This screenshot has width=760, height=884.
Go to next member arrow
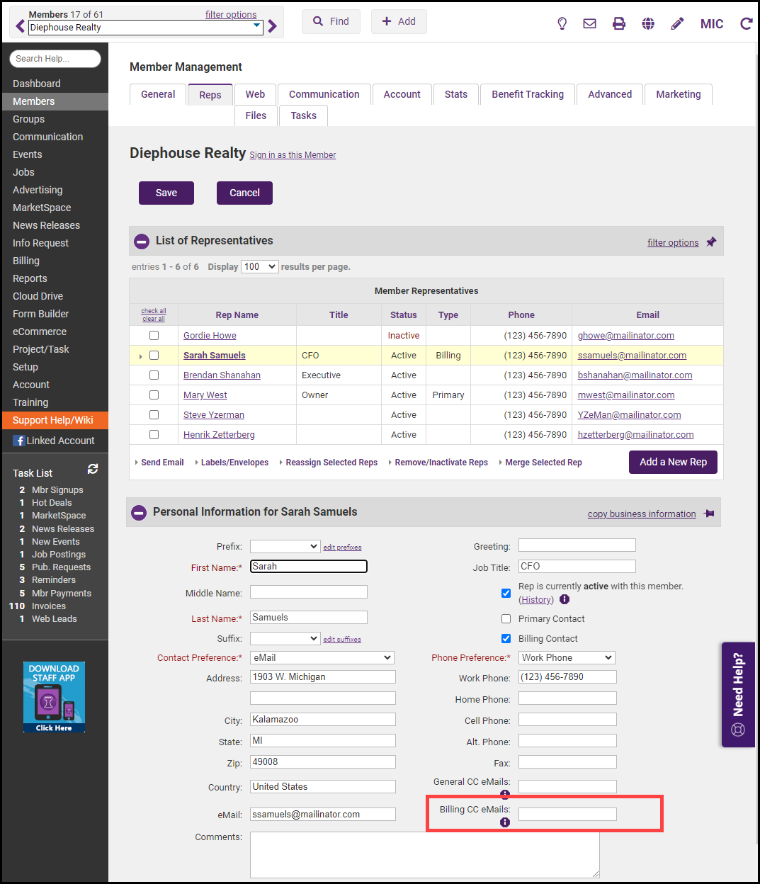tap(273, 27)
